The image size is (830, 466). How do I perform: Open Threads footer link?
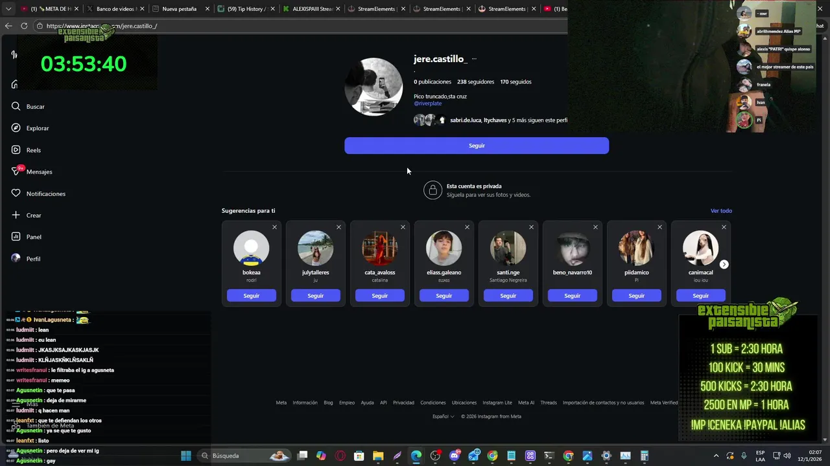pos(549,403)
